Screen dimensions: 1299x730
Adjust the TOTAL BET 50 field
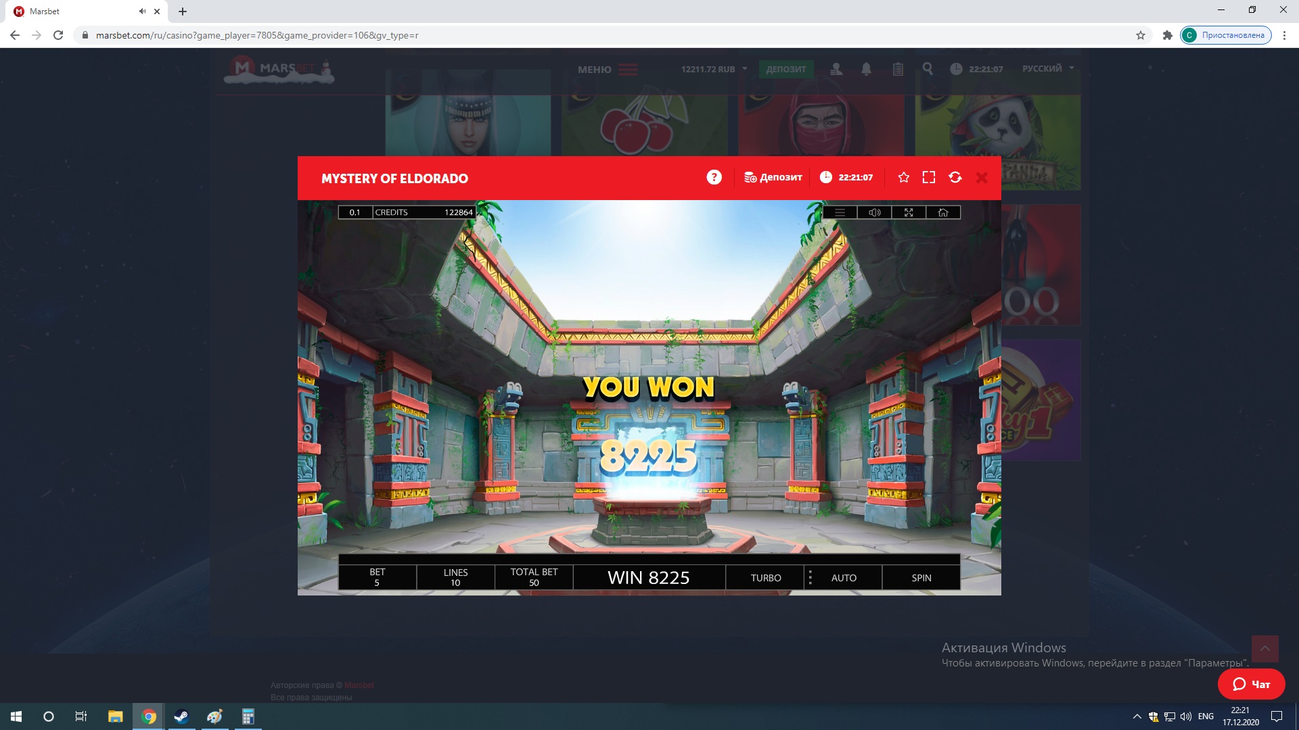534,577
